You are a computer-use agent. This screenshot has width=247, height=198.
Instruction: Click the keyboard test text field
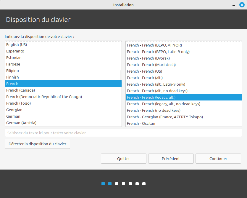[123, 133]
